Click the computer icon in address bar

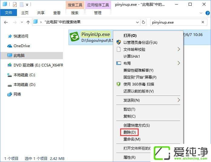pos(35,22)
